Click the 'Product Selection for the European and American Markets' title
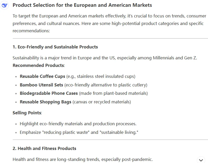Image resolution: width=208 pixels, height=163 pixels. pyautogui.click(x=82, y=5)
